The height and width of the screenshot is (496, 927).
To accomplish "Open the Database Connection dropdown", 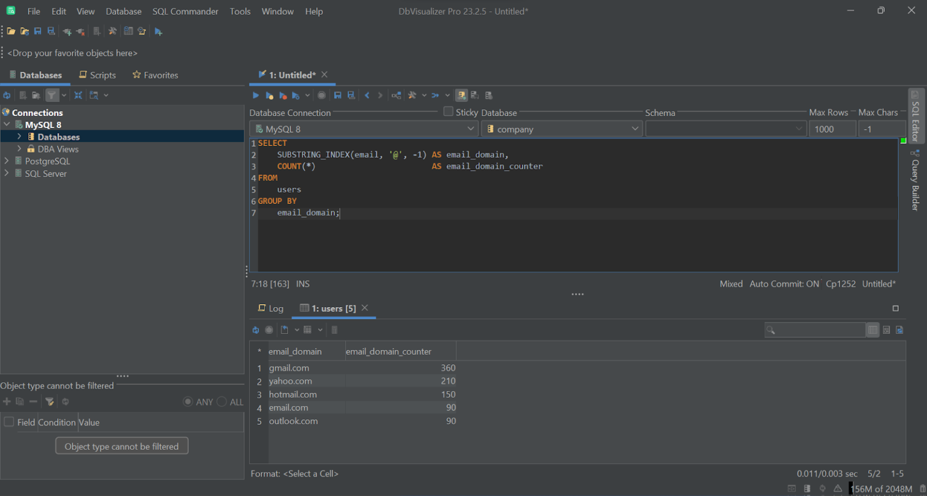I will 471,129.
